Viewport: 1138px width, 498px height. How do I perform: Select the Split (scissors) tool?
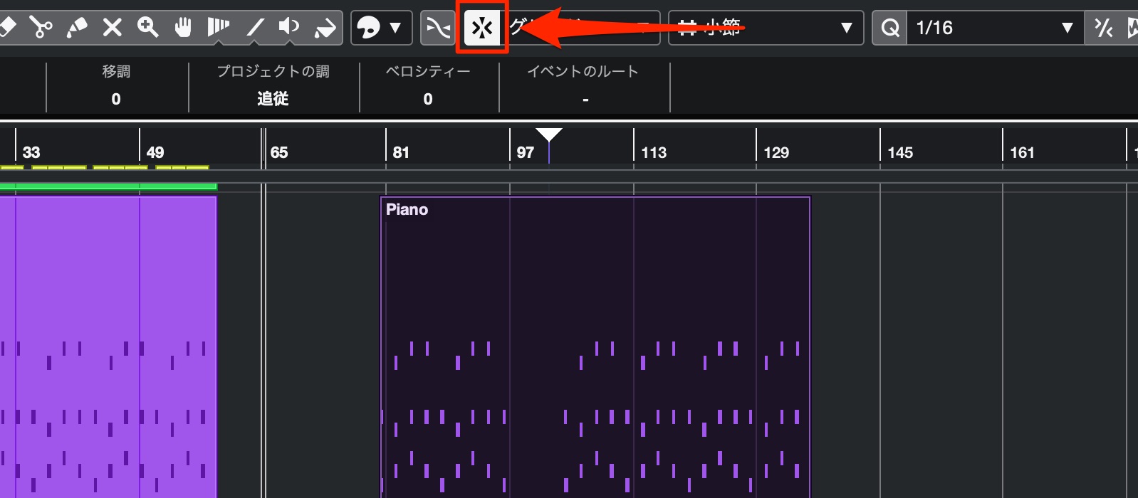pos(41,28)
